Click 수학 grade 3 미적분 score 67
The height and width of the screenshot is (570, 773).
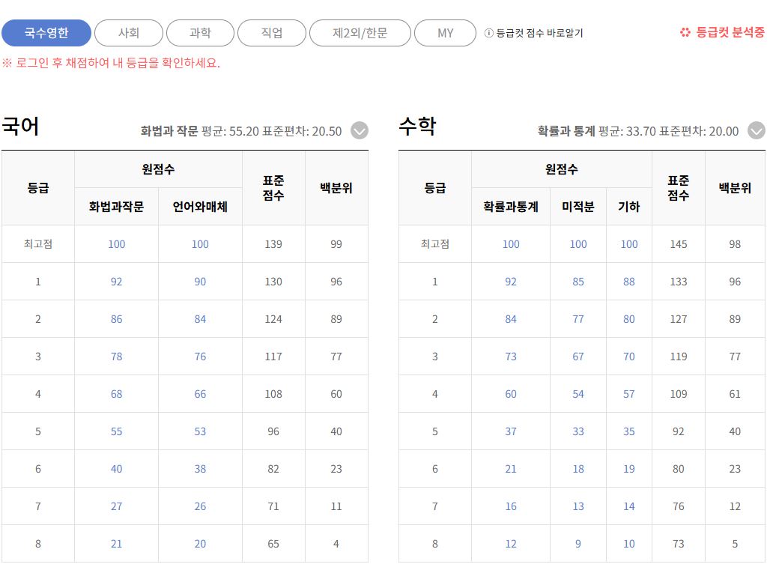(578, 357)
